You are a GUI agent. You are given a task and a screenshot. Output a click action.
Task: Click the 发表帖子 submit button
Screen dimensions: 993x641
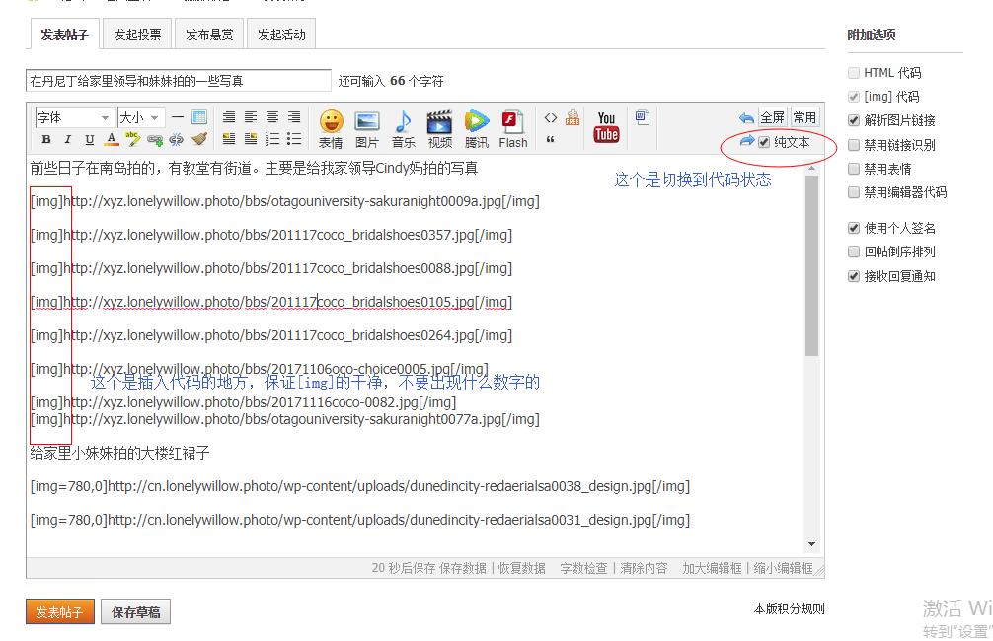[60, 612]
